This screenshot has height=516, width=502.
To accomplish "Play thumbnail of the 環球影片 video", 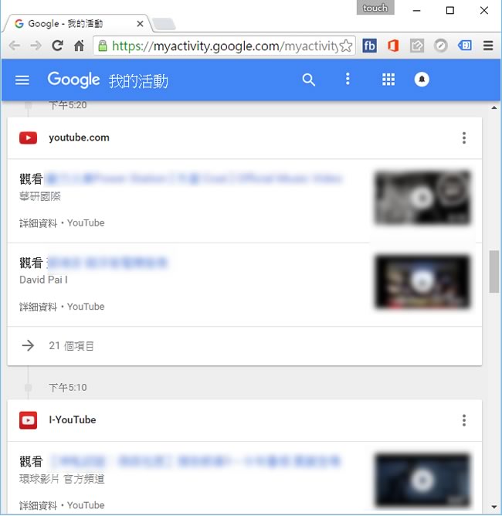I will [422, 480].
